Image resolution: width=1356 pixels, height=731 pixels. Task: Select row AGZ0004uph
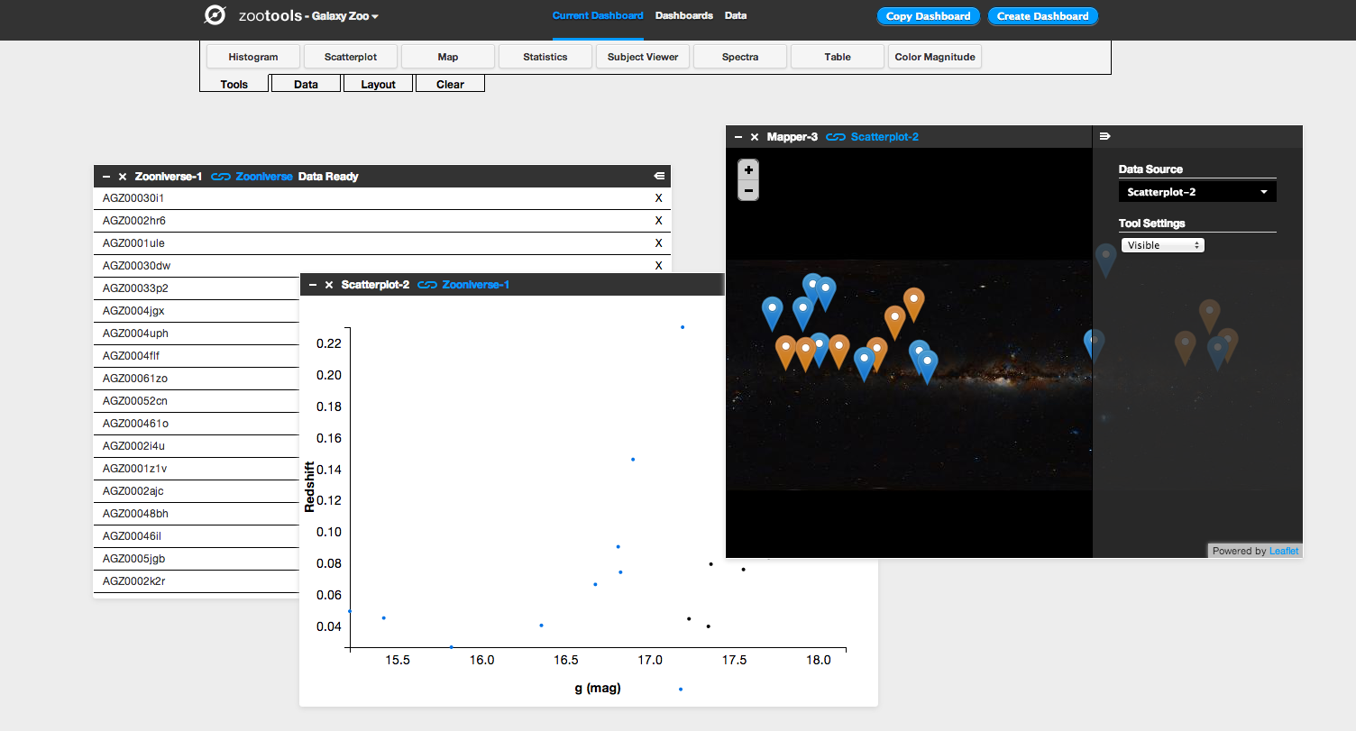coord(197,334)
